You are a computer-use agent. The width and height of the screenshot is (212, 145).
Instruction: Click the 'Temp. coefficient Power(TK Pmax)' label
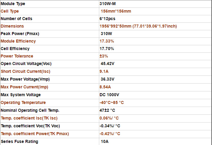click(x=35, y=134)
